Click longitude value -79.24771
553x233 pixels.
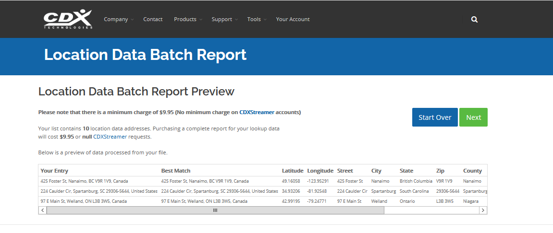[x=317, y=201]
